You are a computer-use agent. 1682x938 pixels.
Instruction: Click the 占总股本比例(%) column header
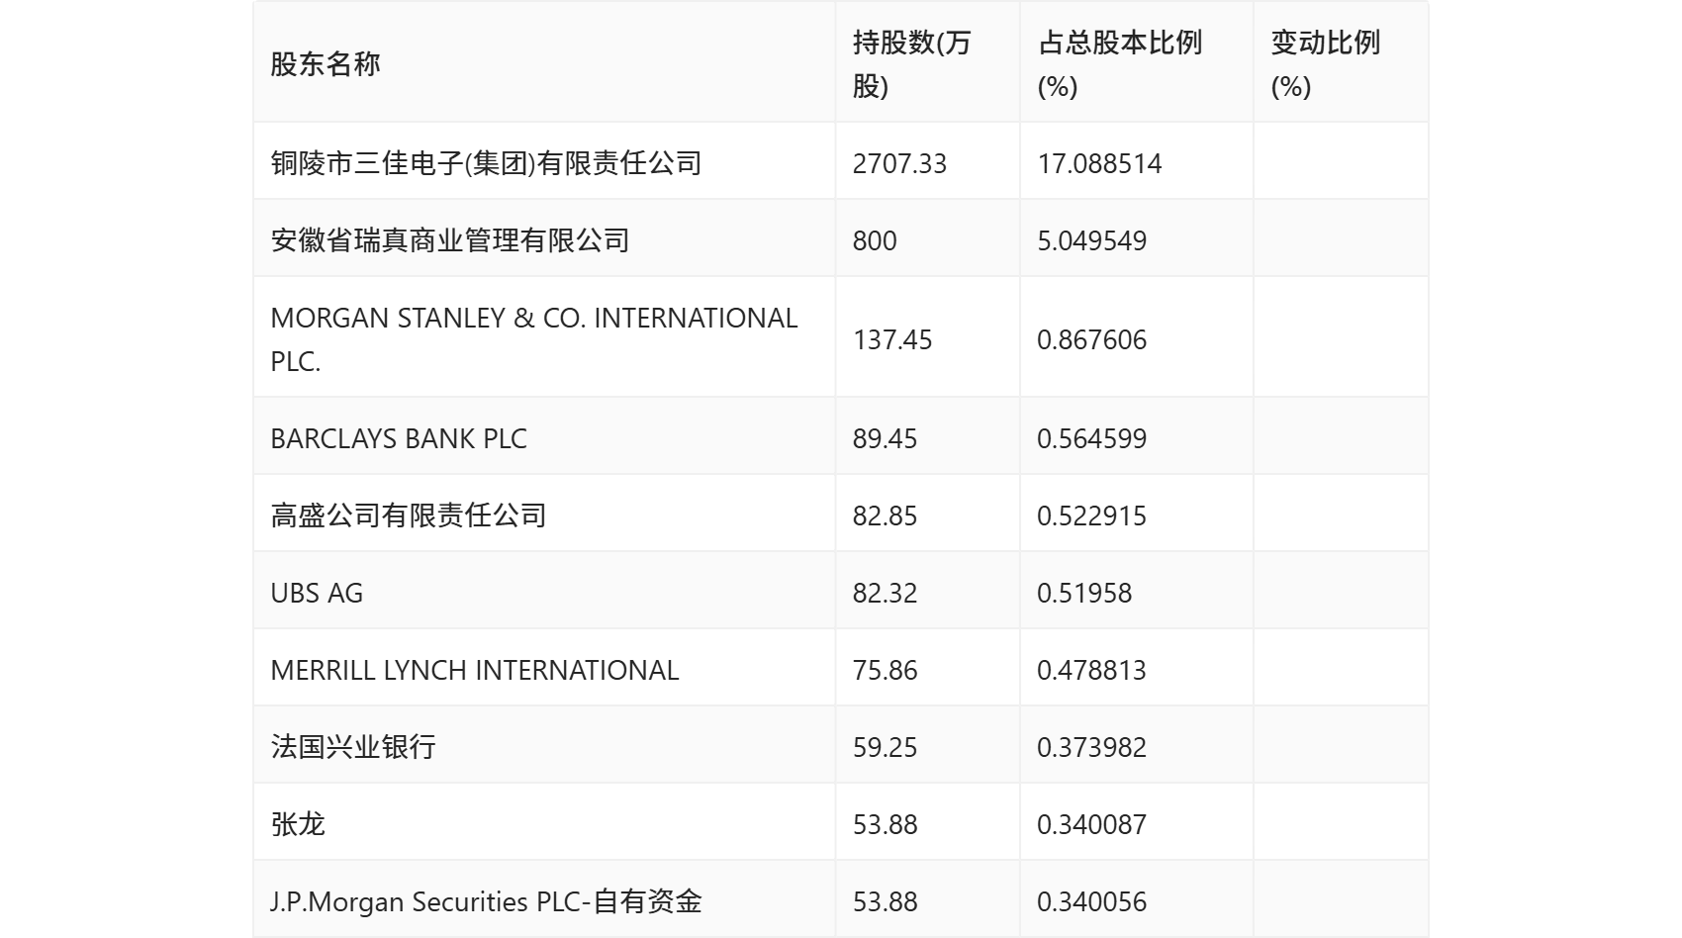pos(1119,64)
